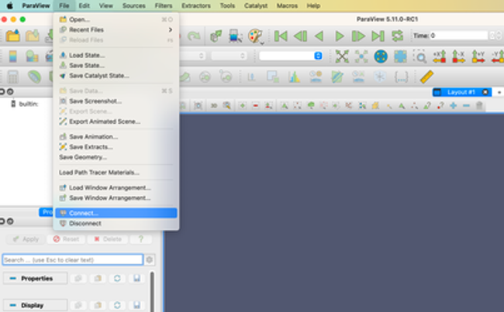Screen dimensions: 504x312
Task: Choose Load Path Tracer Materials...
Action: pos(116,173)
